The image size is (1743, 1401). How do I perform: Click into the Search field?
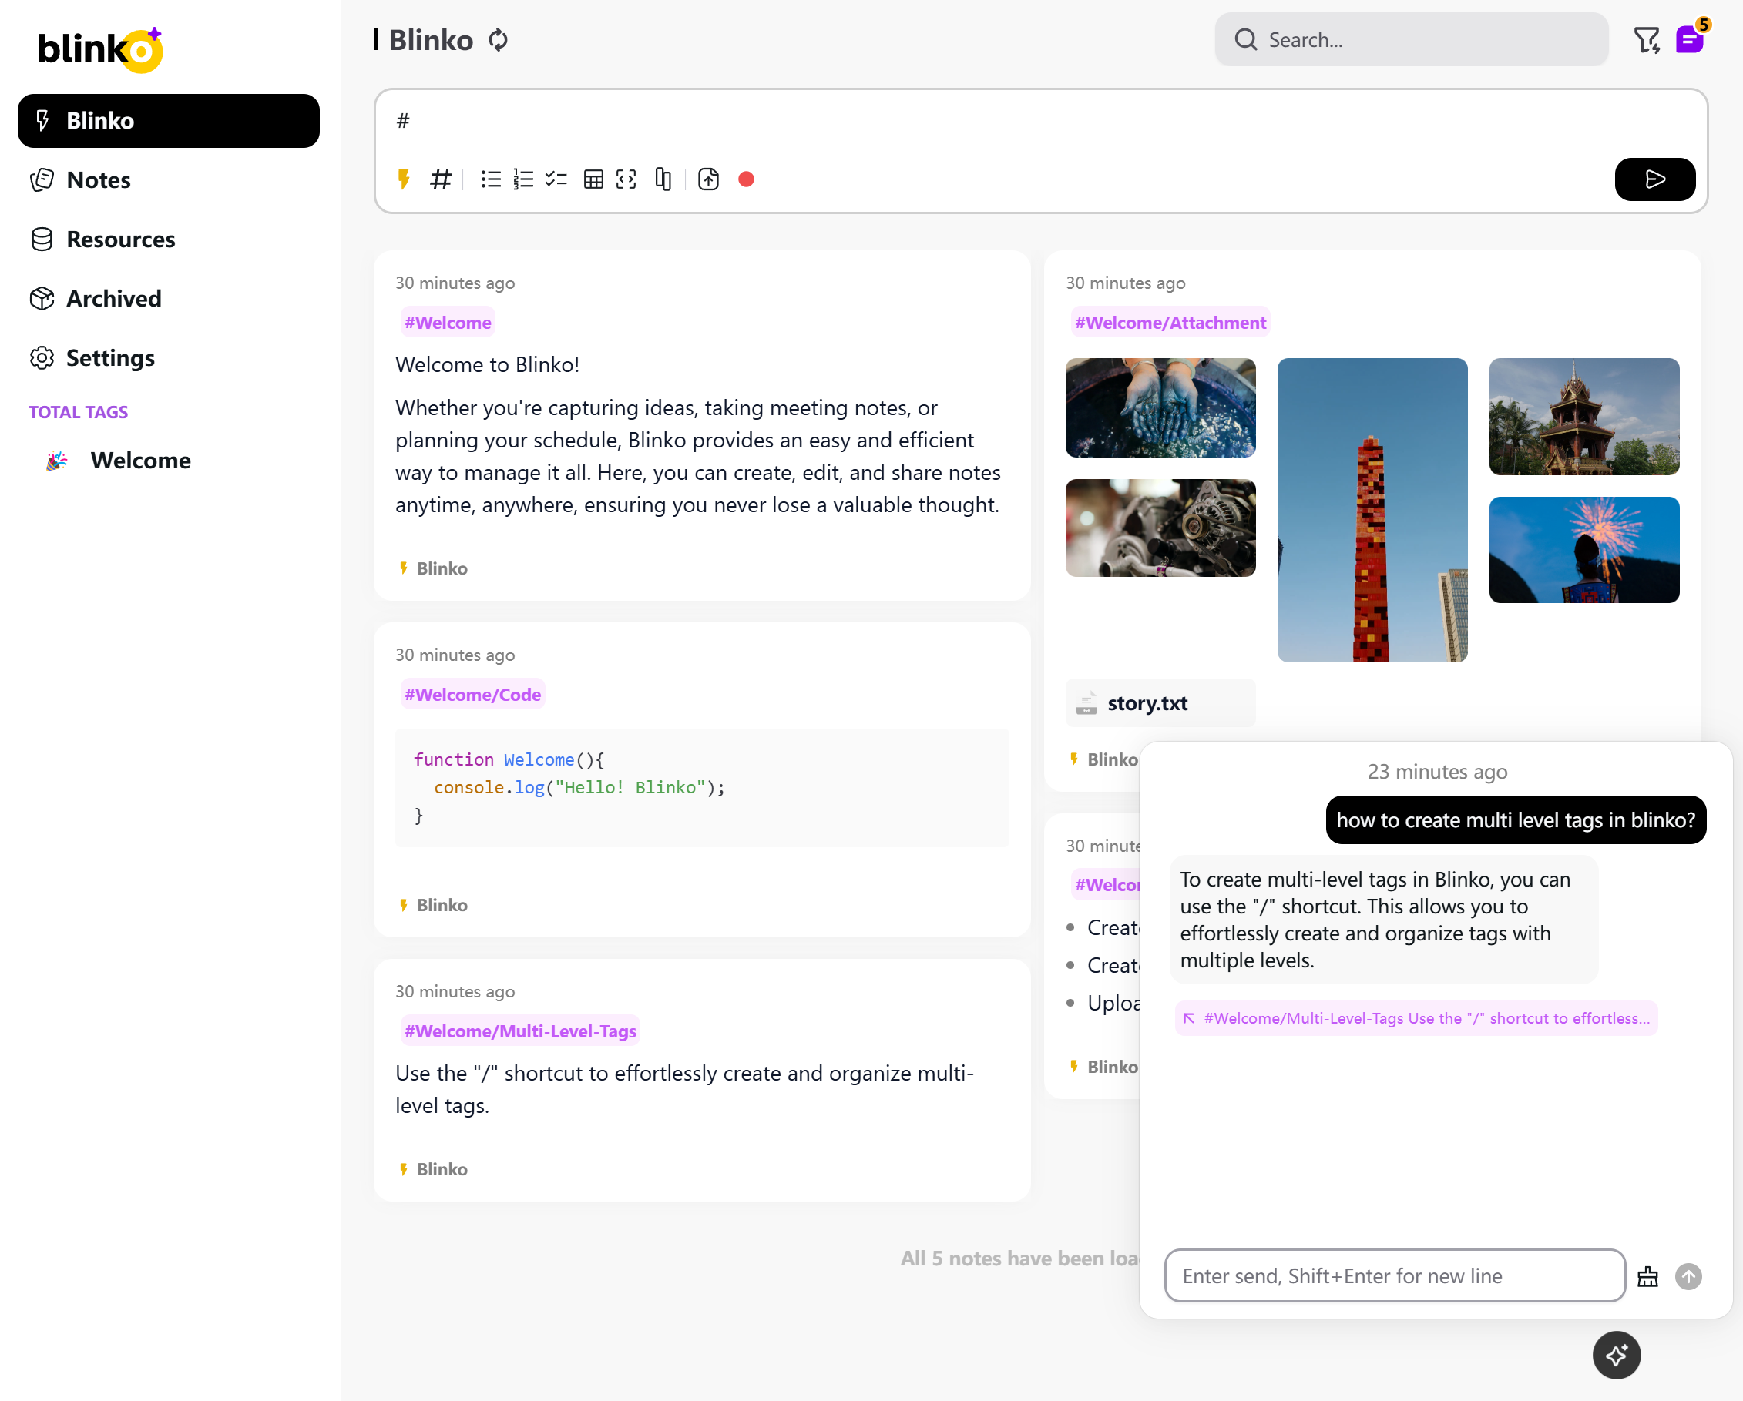1411,39
